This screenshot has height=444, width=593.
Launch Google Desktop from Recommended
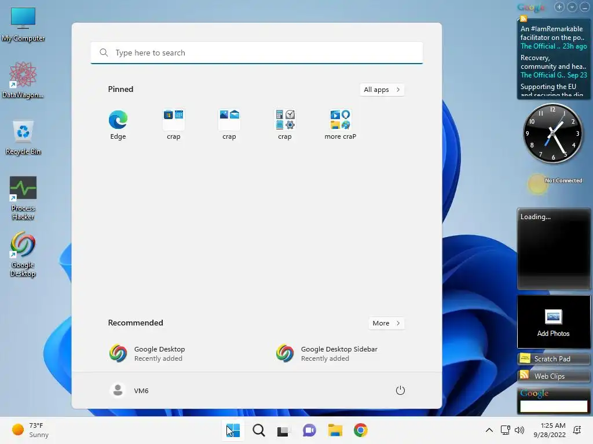[x=148, y=353]
